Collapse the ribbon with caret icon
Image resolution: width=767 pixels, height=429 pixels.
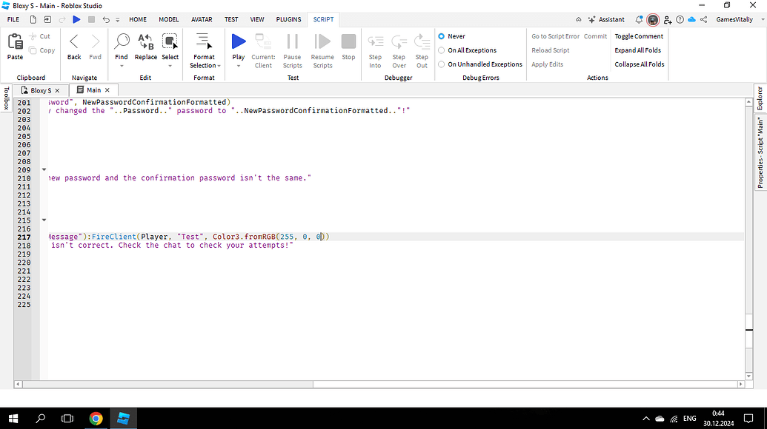[x=578, y=19]
